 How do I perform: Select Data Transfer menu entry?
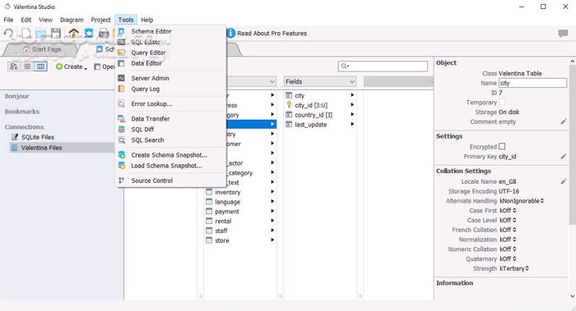pyautogui.click(x=151, y=119)
